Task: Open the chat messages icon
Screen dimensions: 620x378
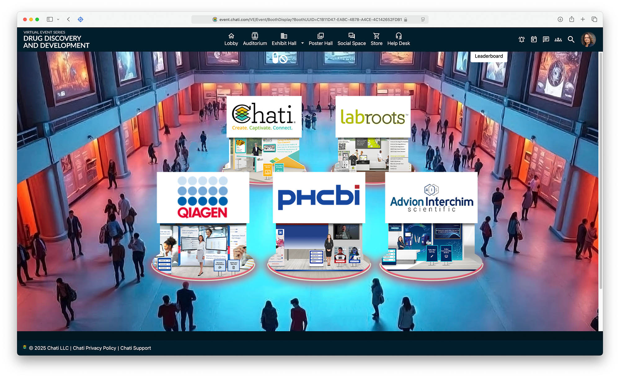Action: (x=546, y=40)
